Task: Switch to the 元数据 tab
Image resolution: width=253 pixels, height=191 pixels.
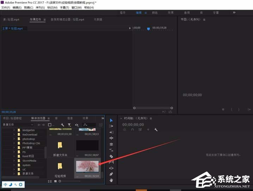Action: pos(98,19)
